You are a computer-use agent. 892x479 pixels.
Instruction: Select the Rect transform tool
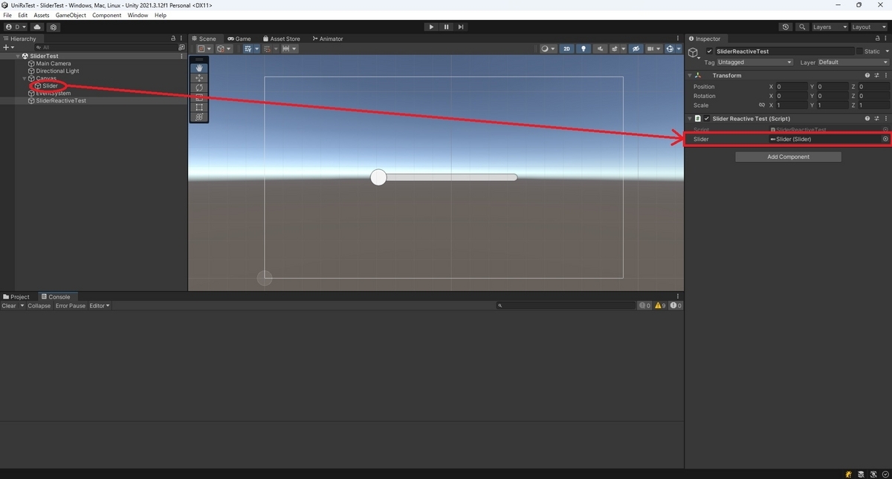point(199,107)
